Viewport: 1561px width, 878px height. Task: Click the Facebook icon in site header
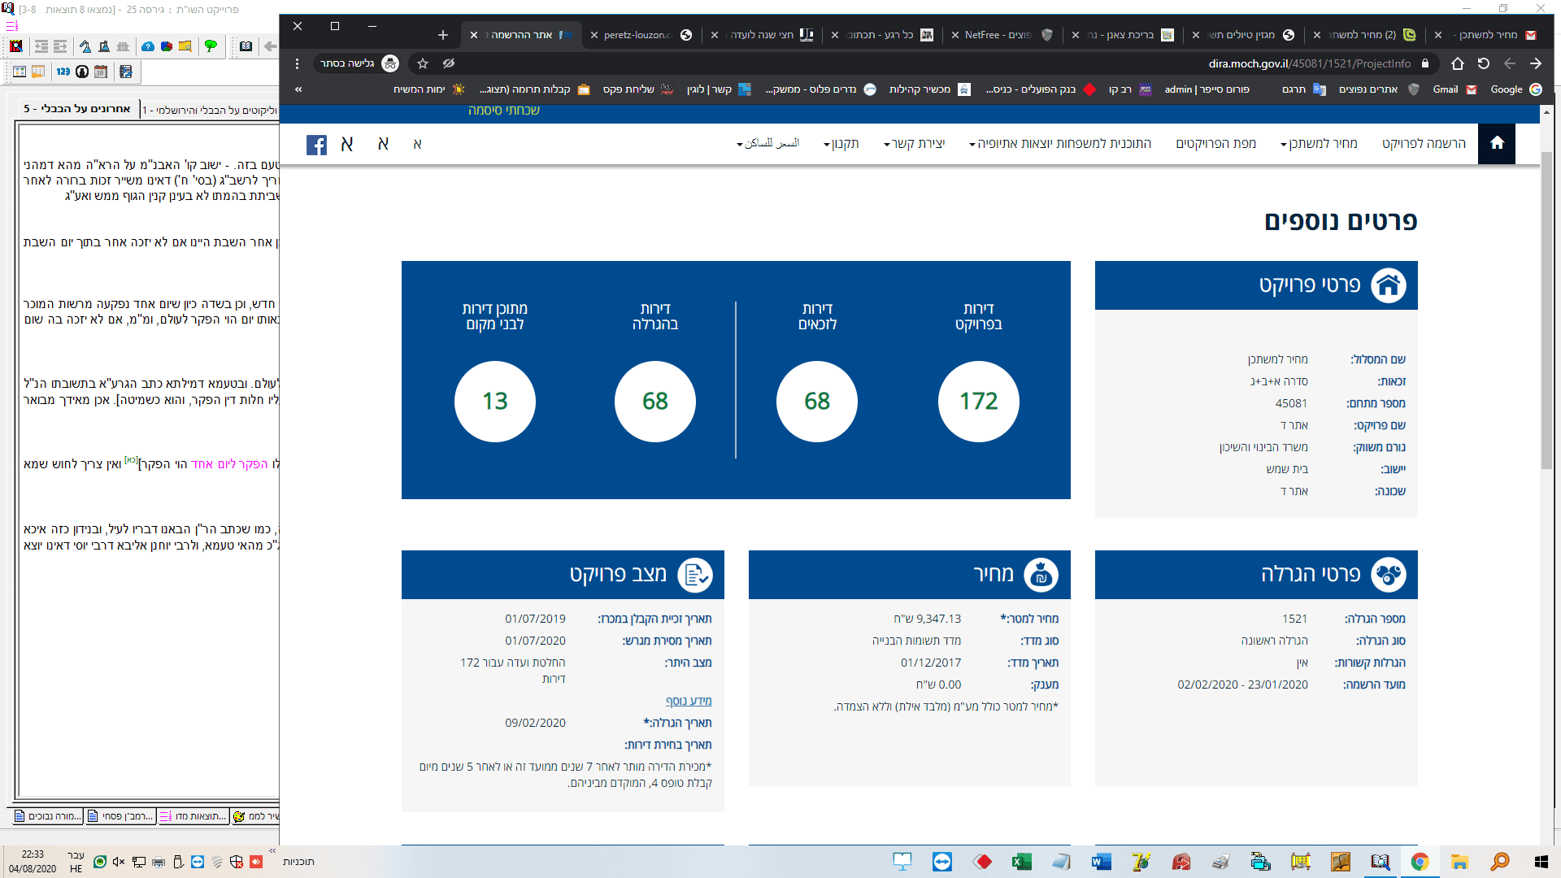(x=316, y=145)
